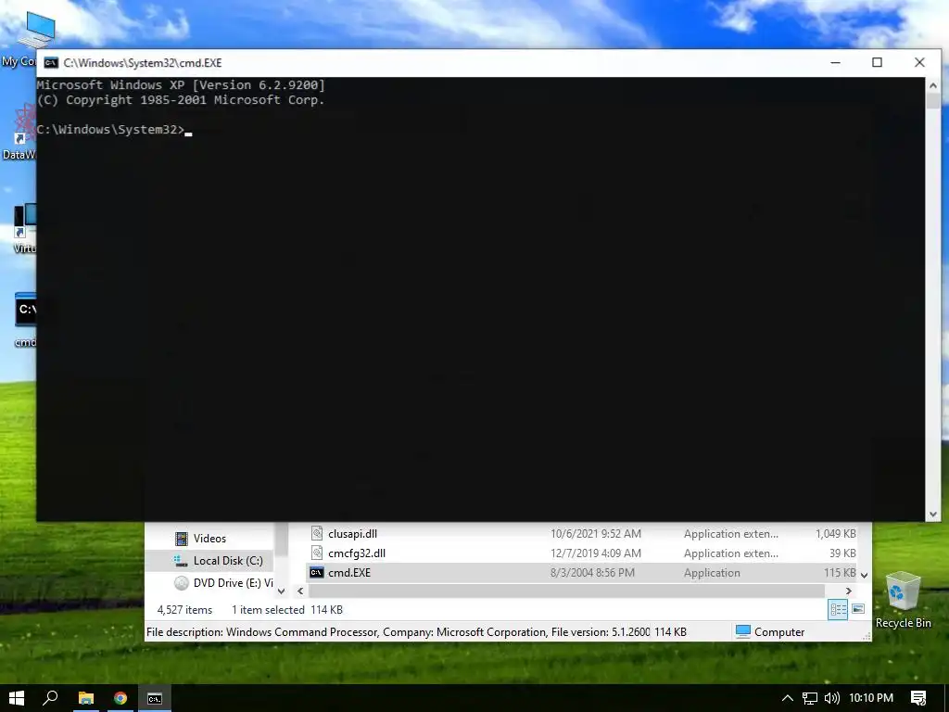This screenshot has height=712, width=949.
Task: Click Explorer horizontal scroll left arrow
Action: (300, 591)
